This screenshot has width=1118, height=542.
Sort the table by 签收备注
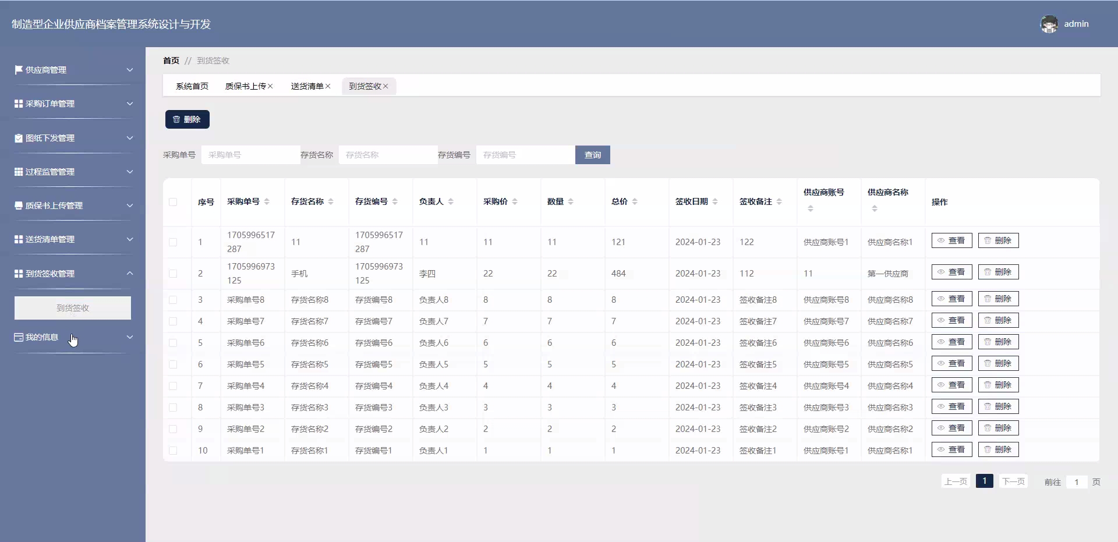coord(779,201)
